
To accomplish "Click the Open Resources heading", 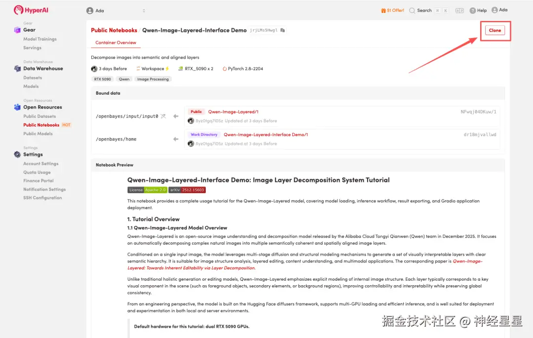I will pos(42,108).
